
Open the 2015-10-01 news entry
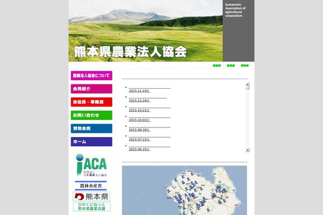click(x=139, y=120)
